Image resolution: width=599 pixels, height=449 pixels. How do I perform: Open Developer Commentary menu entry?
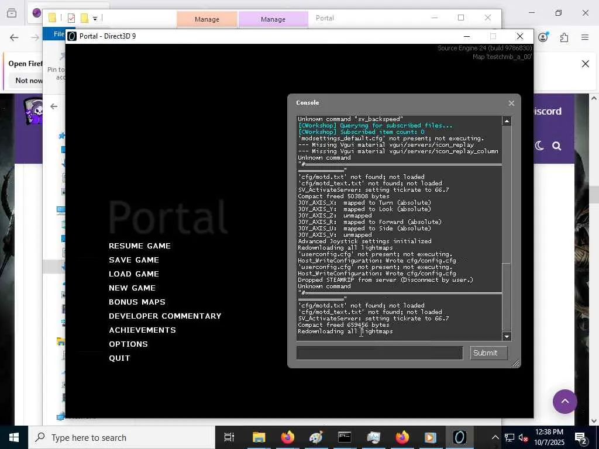click(x=165, y=316)
